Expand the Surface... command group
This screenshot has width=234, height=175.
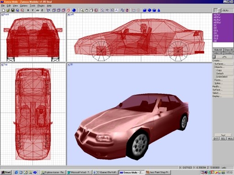[223, 90]
